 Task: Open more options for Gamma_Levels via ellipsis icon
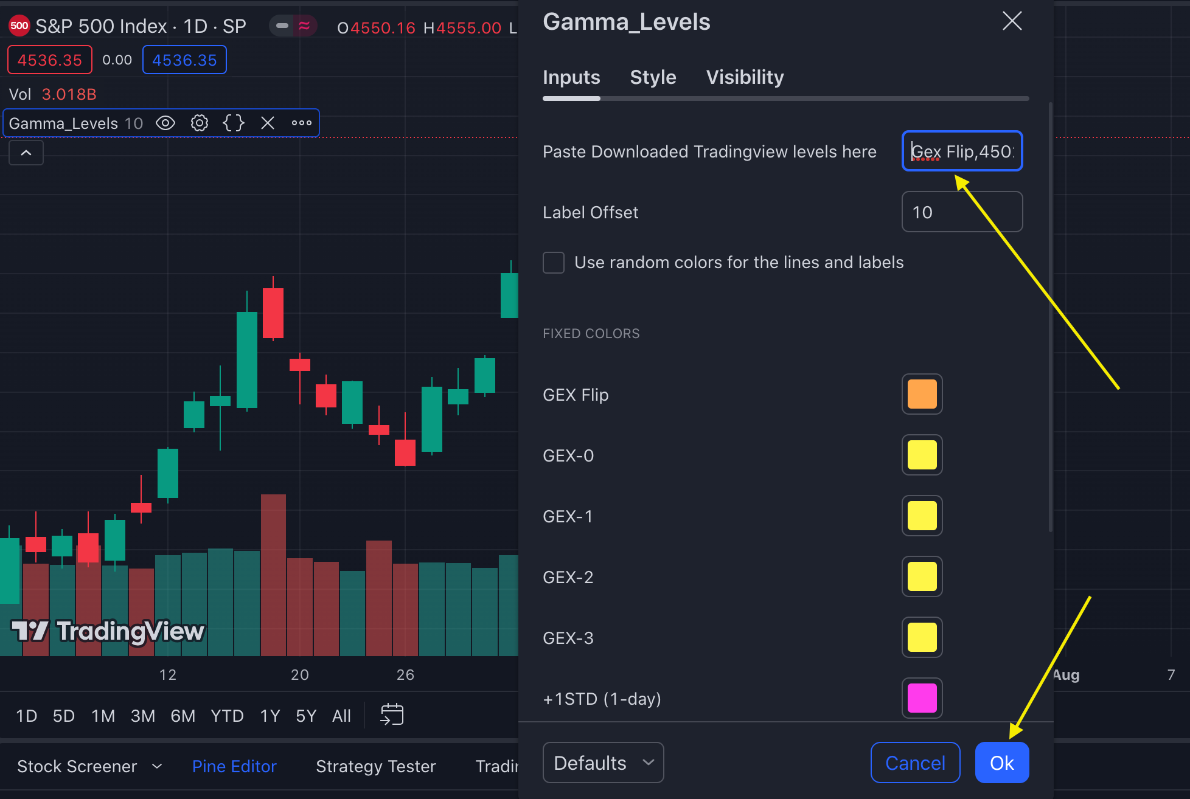click(302, 123)
